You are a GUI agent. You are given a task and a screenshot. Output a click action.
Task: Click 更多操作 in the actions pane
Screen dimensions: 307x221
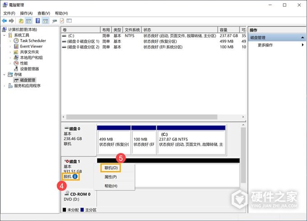pos(265,45)
